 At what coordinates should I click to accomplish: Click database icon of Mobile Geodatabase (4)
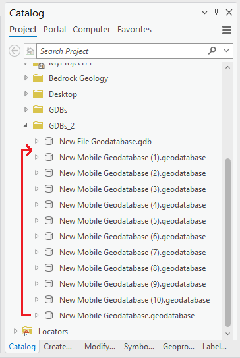[49, 204]
